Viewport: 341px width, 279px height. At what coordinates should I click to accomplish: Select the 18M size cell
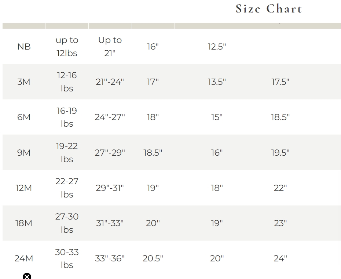pos(24,223)
